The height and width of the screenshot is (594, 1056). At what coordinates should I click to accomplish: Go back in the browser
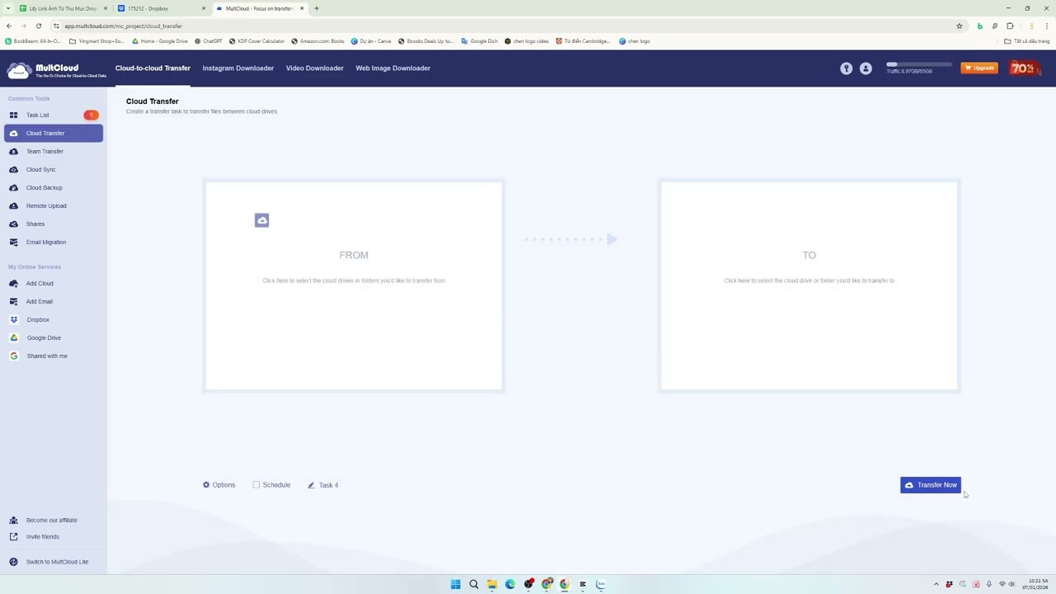click(9, 26)
